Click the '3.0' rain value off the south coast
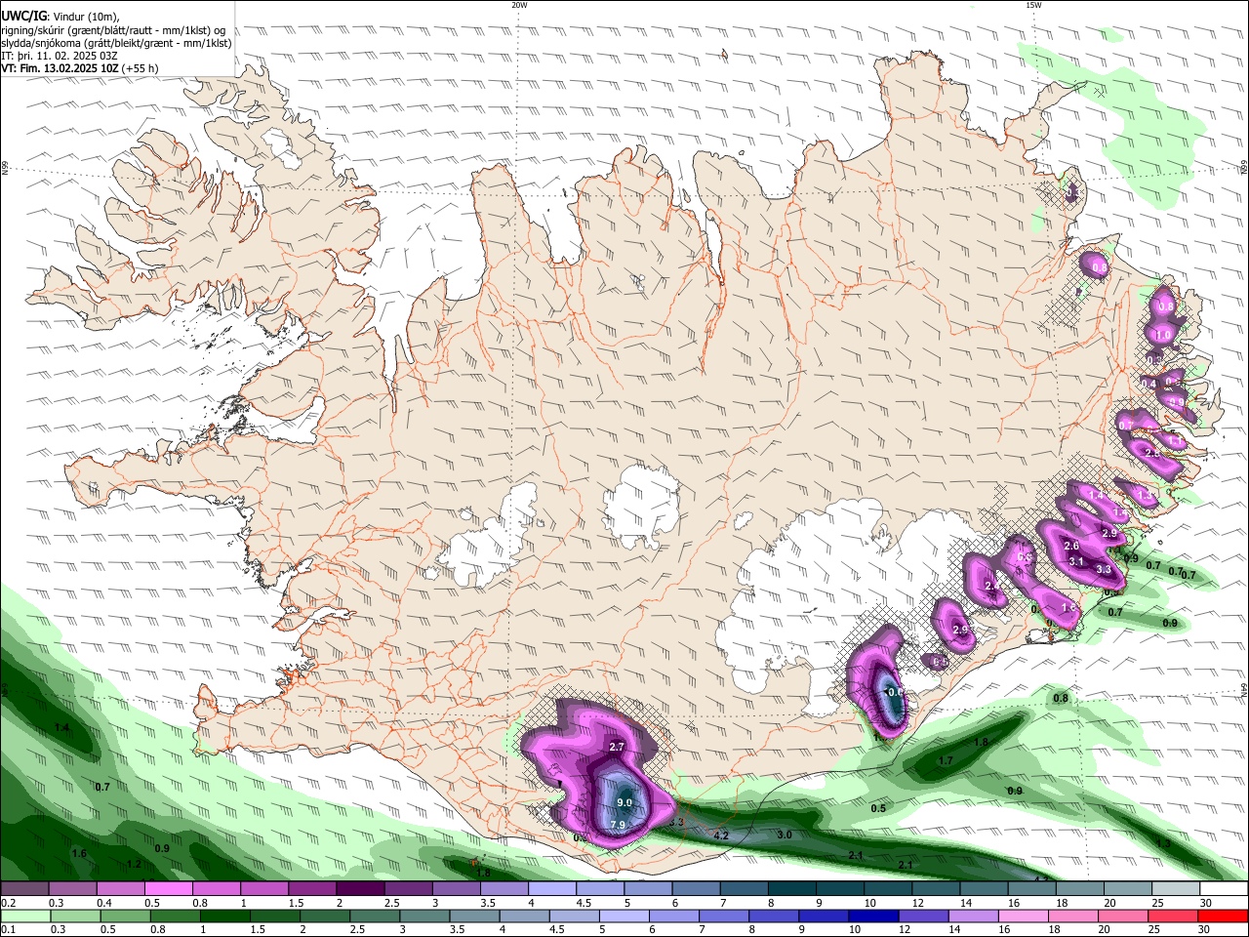 [x=785, y=835]
